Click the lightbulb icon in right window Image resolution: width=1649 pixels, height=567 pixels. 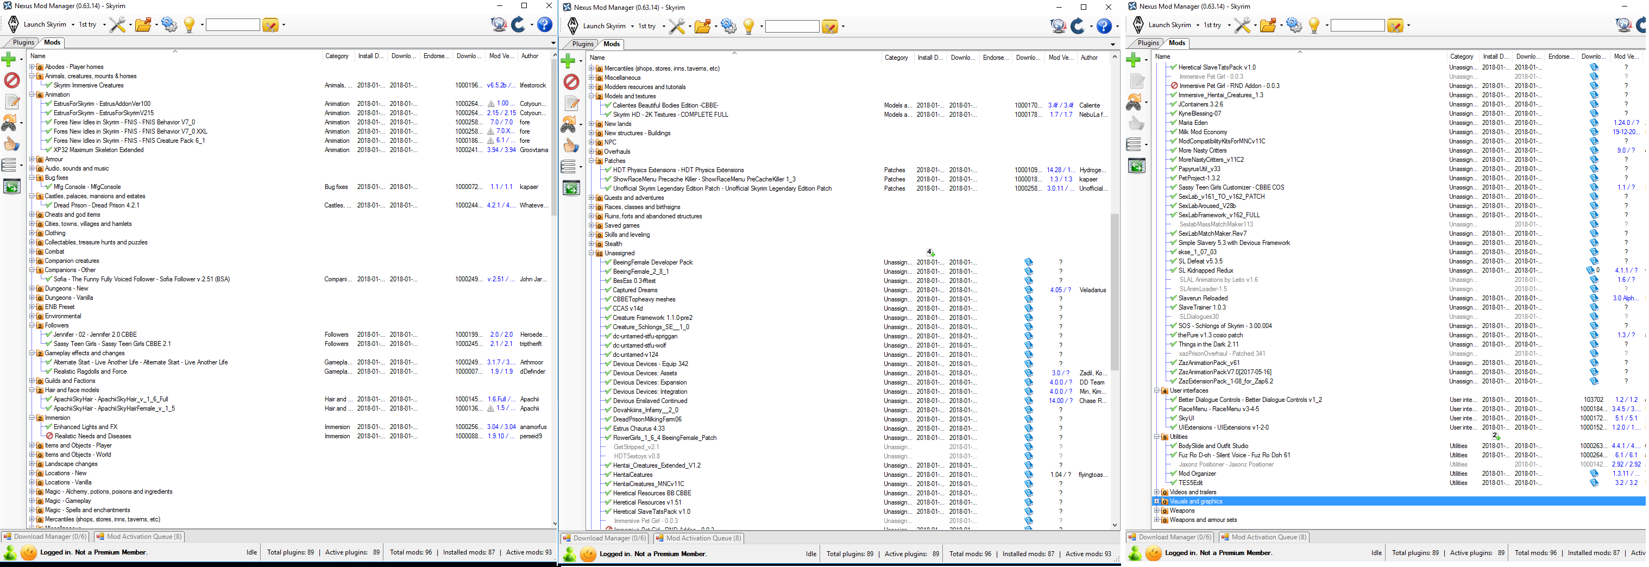[x=1314, y=26]
